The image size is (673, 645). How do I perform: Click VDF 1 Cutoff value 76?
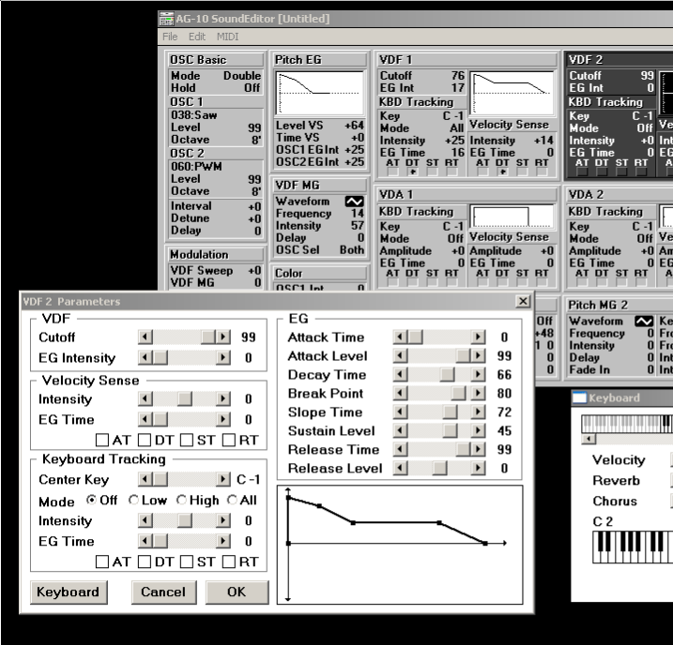point(458,75)
